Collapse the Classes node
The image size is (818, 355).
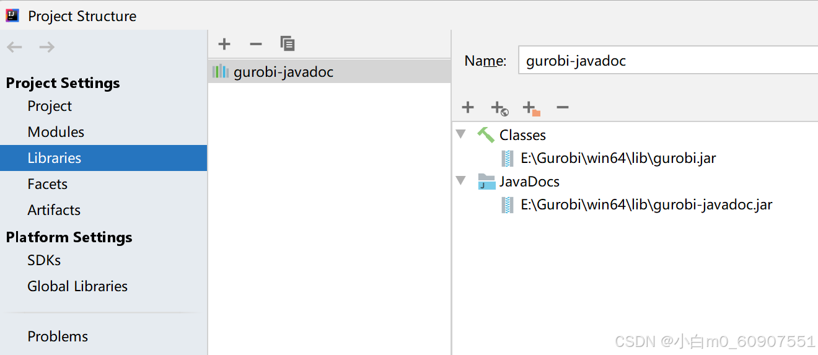click(x=460, y=134)
